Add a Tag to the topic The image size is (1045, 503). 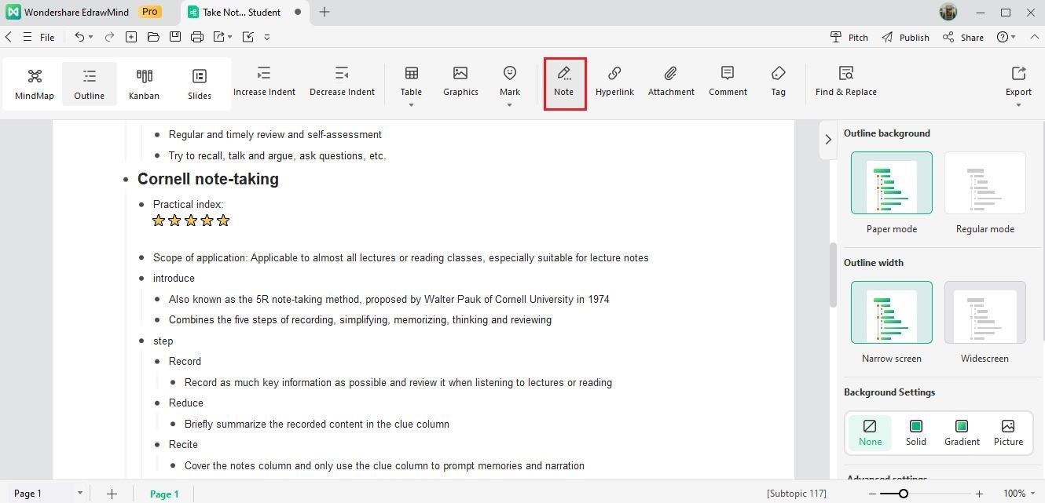pos(778,82)
